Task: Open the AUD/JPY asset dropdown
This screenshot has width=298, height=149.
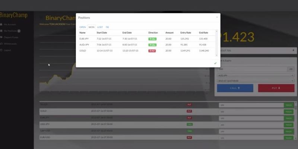Action: 256,76
